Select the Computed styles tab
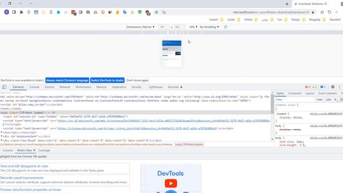This screenshot has height=193, width=343. [295, 93]
